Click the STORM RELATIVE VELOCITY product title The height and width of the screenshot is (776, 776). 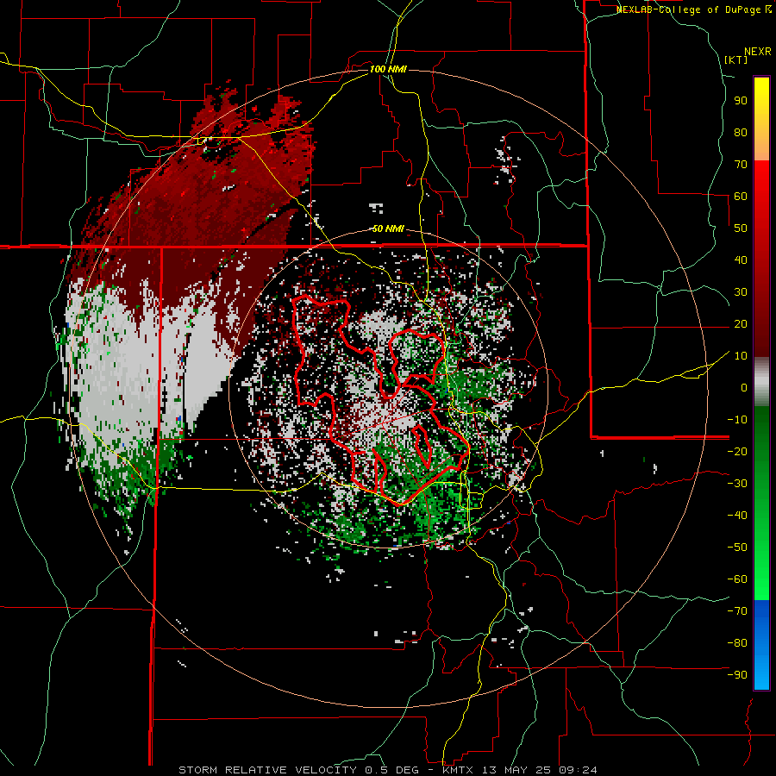pos(267,770)
